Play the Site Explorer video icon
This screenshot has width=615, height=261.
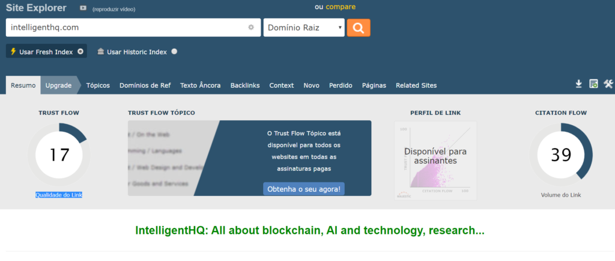(x=83, y=8)
